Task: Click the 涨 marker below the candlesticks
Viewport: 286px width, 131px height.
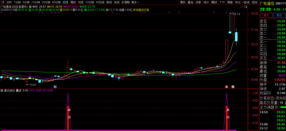Action: pos(227,87)
